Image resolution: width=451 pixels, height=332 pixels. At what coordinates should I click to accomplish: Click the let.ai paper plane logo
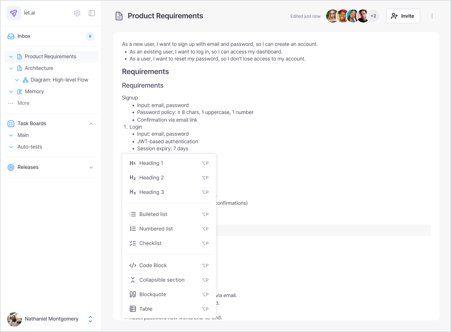14,13
